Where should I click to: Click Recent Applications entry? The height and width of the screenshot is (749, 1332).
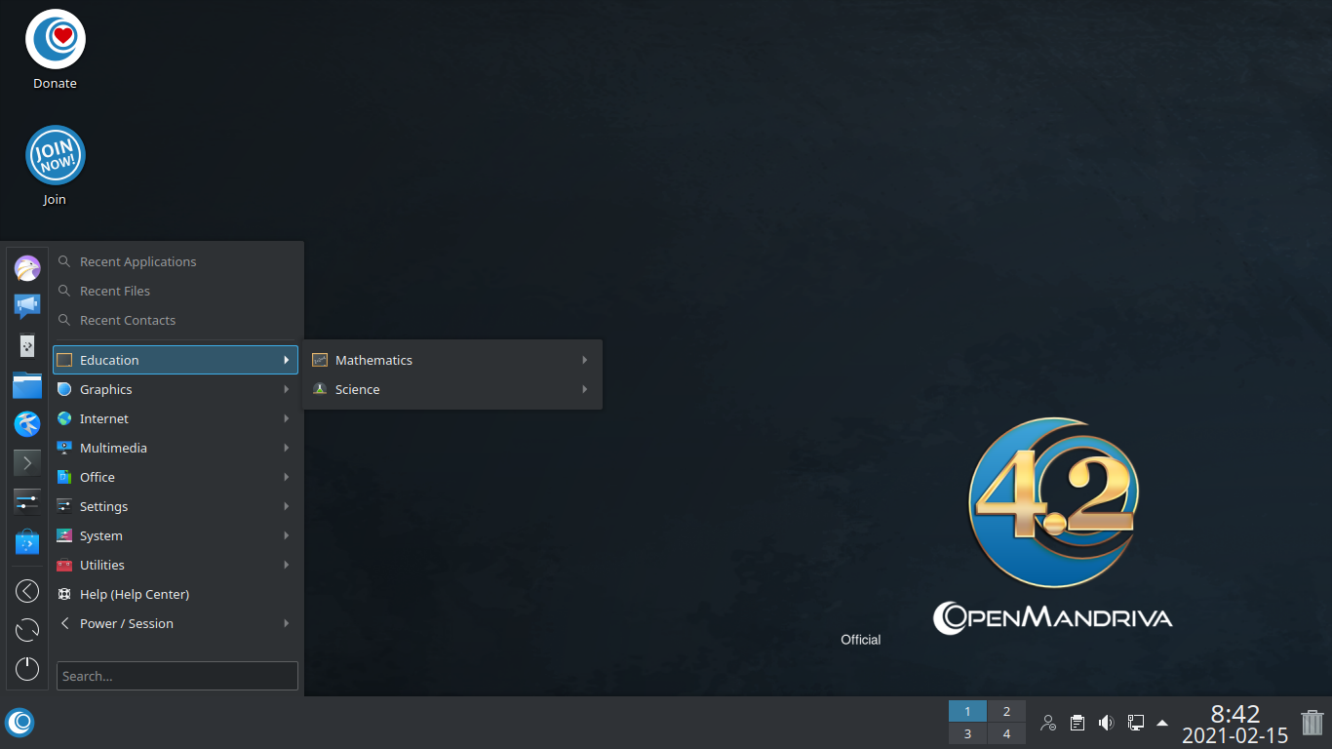176,261
